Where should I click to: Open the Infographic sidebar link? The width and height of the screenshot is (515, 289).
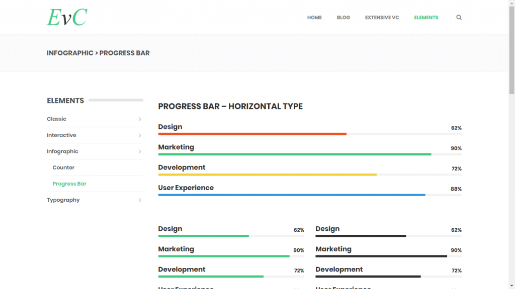pyautogui.click(x=62, y=152)
